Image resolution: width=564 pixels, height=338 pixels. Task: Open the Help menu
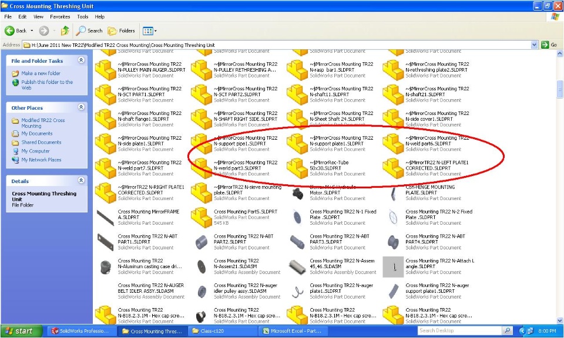click(x=100, y=16)
